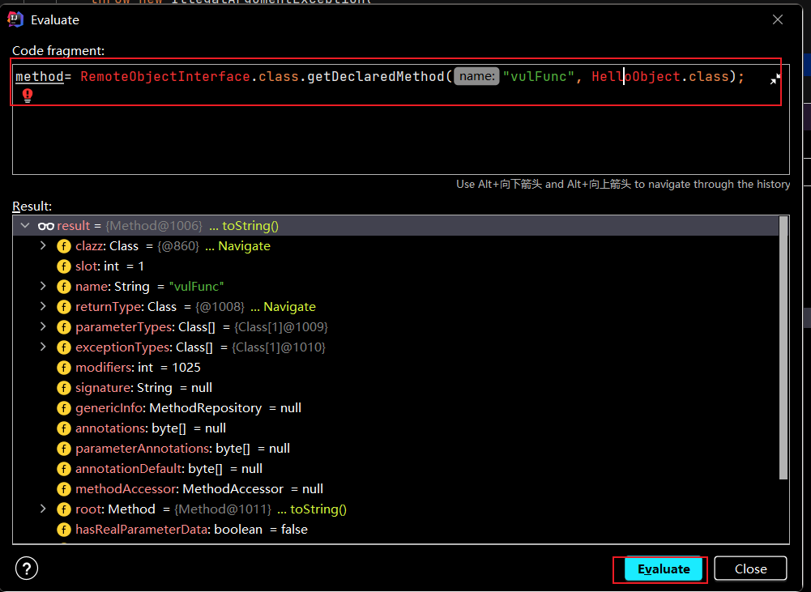Click the Close button

(750, 569)
